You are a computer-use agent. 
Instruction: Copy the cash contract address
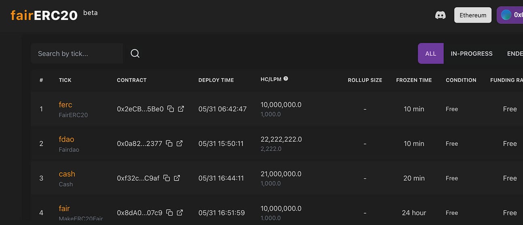point(167,178)
